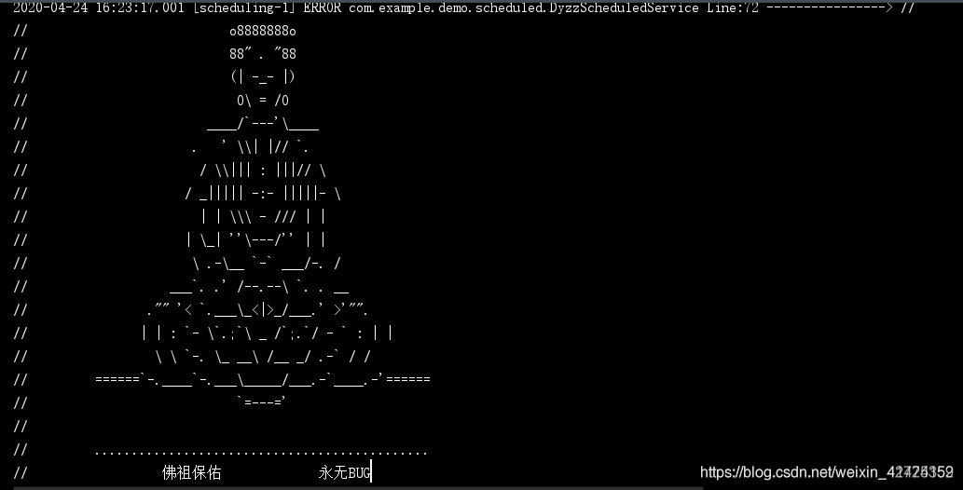Screen dimensions: 963x490
Task: Click the dotted separator line
Action: (x=262, y=454)
